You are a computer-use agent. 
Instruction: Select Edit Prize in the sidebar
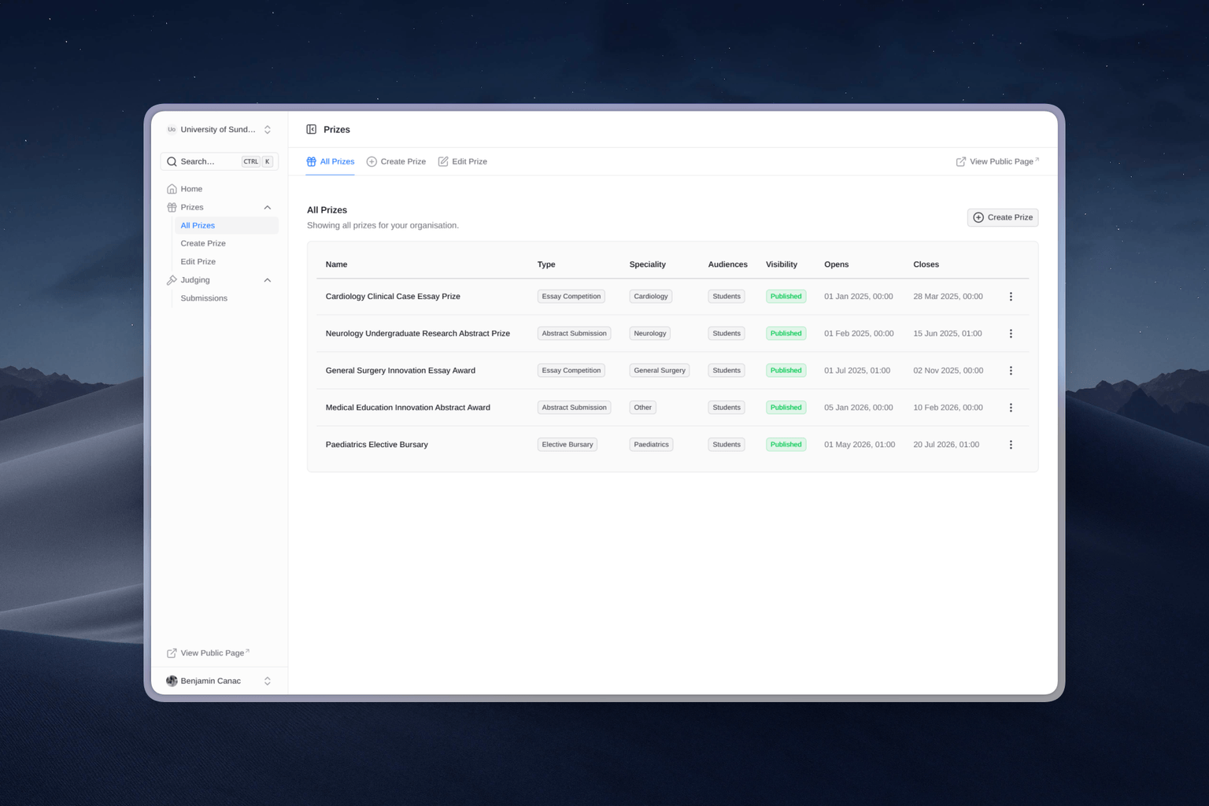(198, 261)
